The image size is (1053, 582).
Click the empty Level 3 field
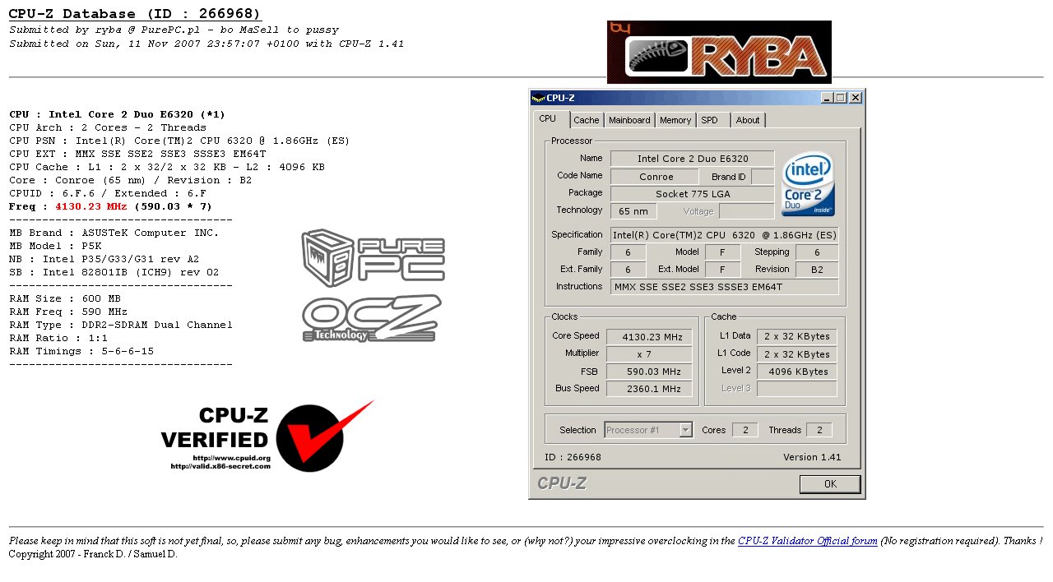click(x=797, y=389)
